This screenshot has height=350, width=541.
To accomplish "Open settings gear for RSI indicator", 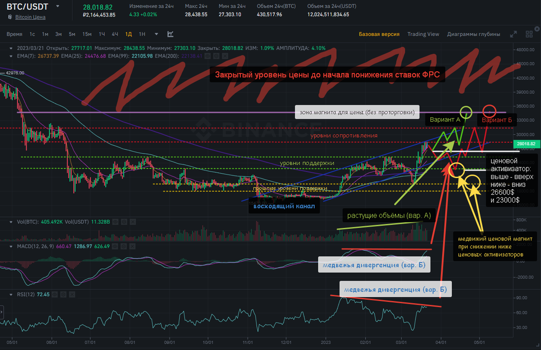I will coord(63,294).
